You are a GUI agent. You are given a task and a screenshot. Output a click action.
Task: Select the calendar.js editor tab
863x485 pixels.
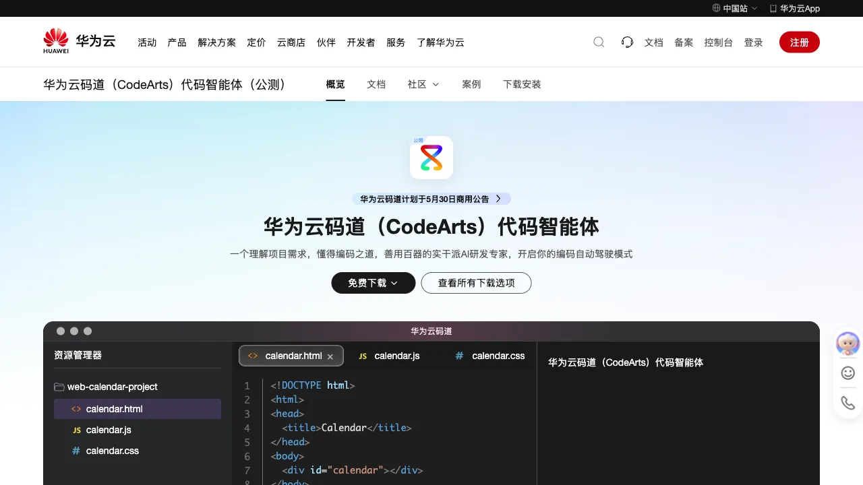389,356
